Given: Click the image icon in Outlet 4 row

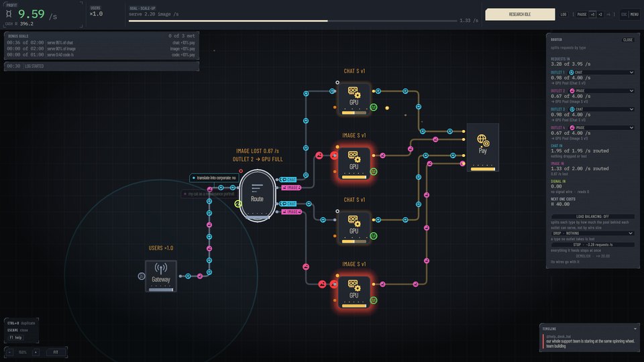Looking at the screenshot, I should pyautogui.click(x=572, y=127).
